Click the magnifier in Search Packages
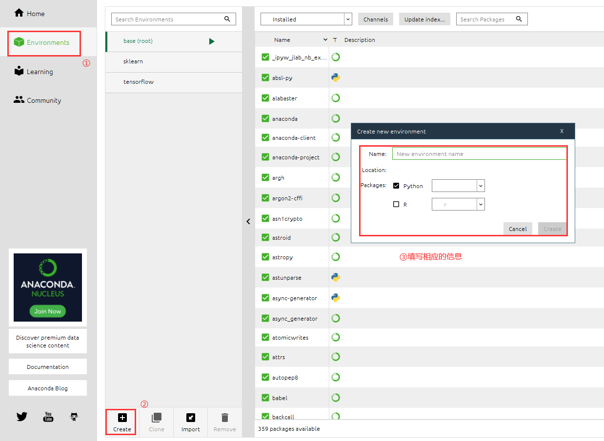This screenshot has height=441, width=604. (x=519, y=19)
